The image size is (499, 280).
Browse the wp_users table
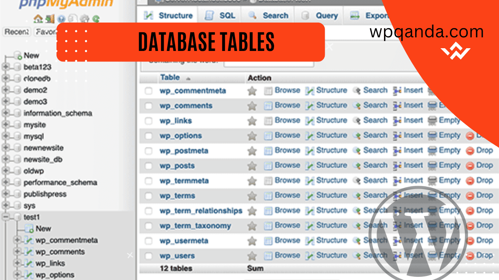pos(287,256)
